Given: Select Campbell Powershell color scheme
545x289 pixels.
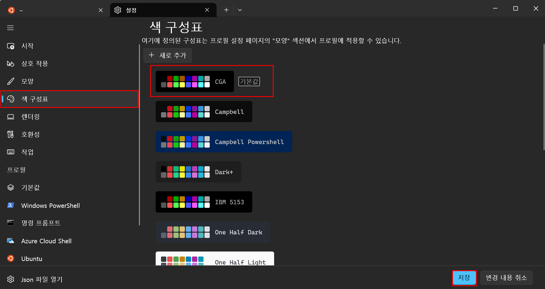Looking at the screenshot, I should click(224, 142).
